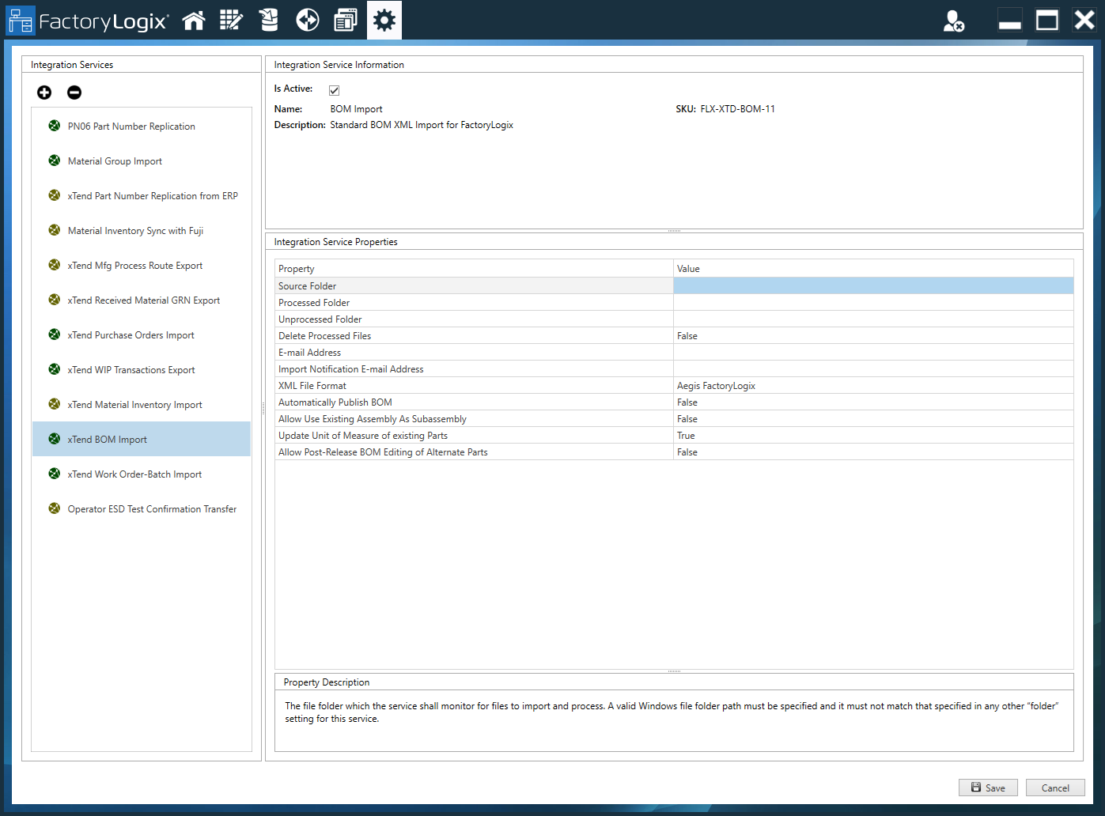Image resolution: width=1105 pixels, height=816 pixels.
Task: Click the circular transfer arrows icon
Action: coord(307,20)
